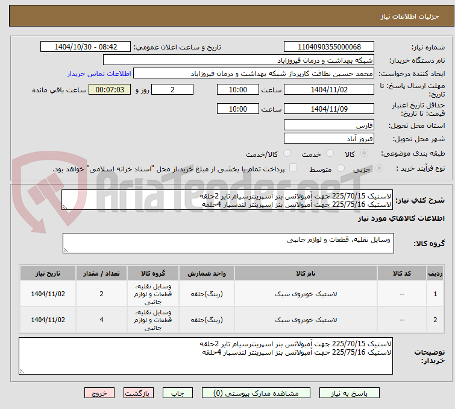Click the واحد شمارش column header
Viewport: 455px width, 409px height.
click(207, 273)
